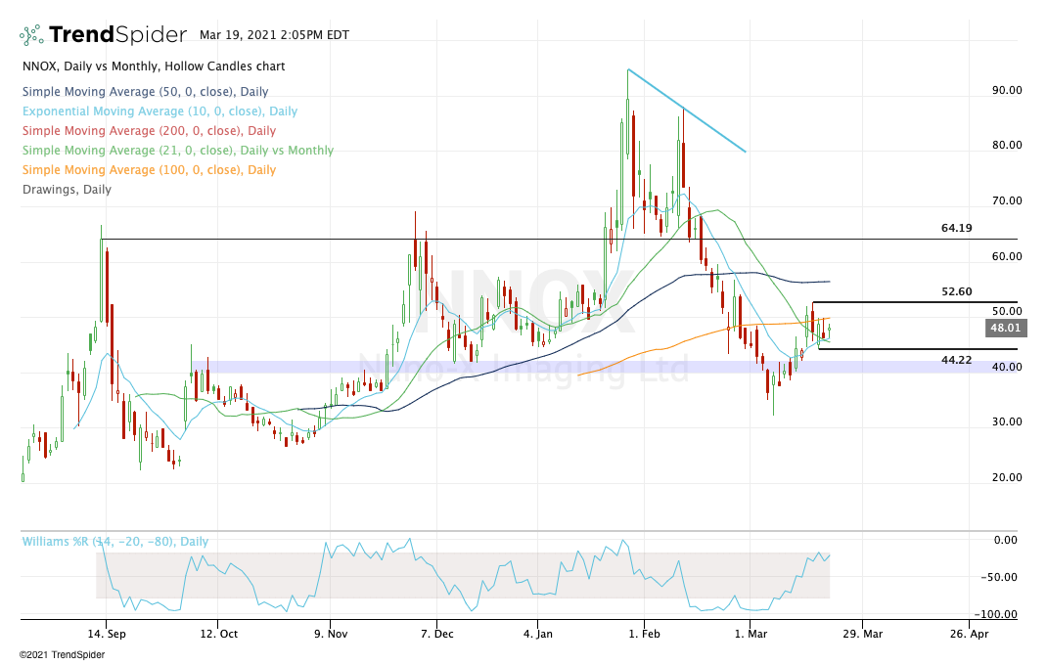Select the blue descending trendline drawing

click(687, 111)
